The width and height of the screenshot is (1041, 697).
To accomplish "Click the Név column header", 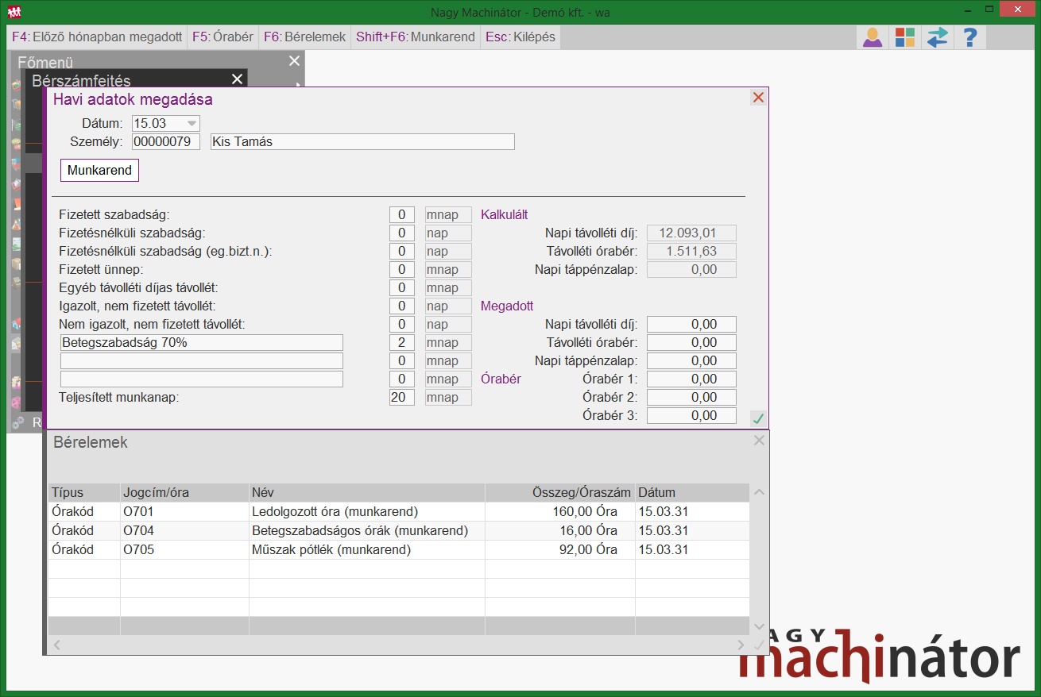I will [367, 492].
